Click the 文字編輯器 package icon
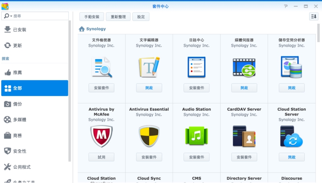Screen dimensions: 322x183 [x=149, y=67]
